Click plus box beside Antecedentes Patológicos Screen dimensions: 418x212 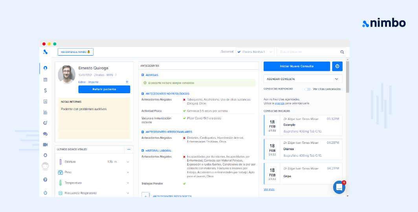pos(145,195)
